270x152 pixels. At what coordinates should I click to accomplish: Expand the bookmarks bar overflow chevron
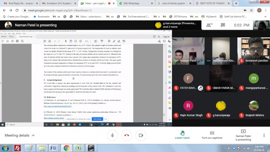(x=265, y=17)
